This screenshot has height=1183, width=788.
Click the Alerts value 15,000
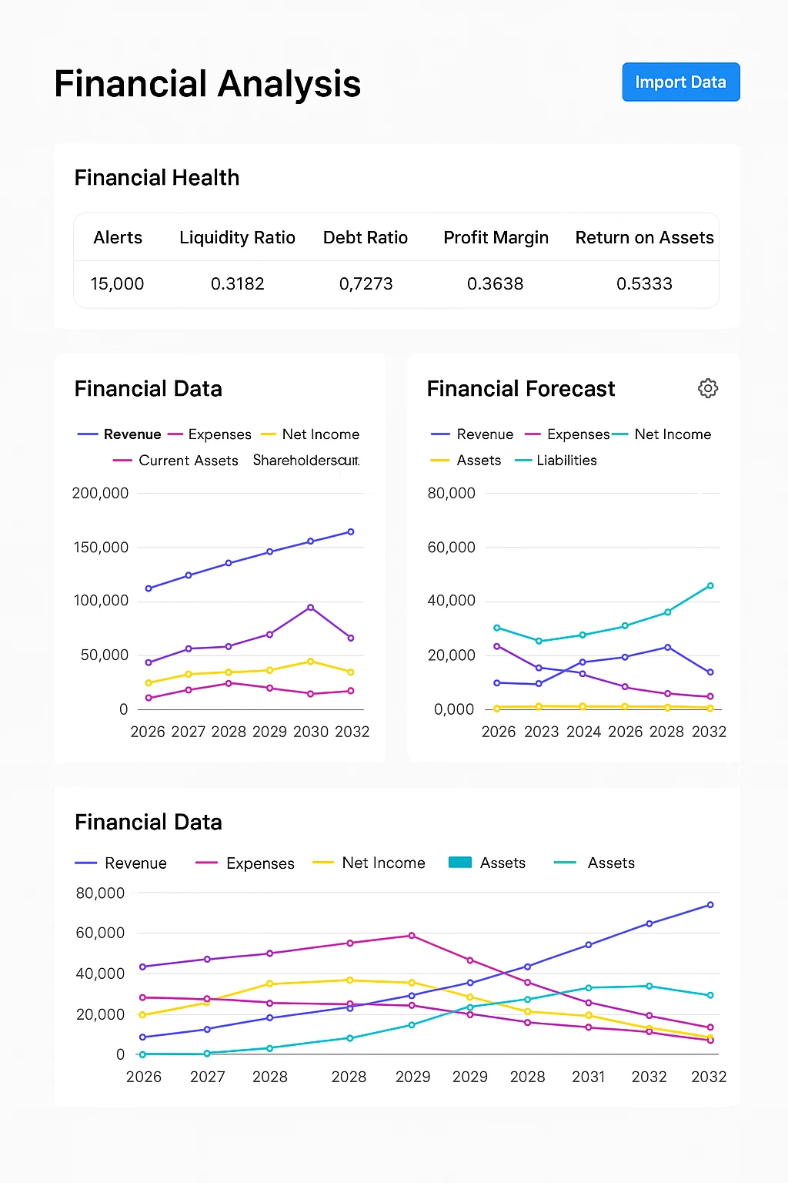(x=117, y=284)
